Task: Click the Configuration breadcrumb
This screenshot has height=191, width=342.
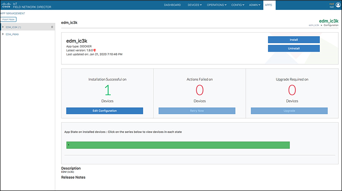Action: click(331, 25)
